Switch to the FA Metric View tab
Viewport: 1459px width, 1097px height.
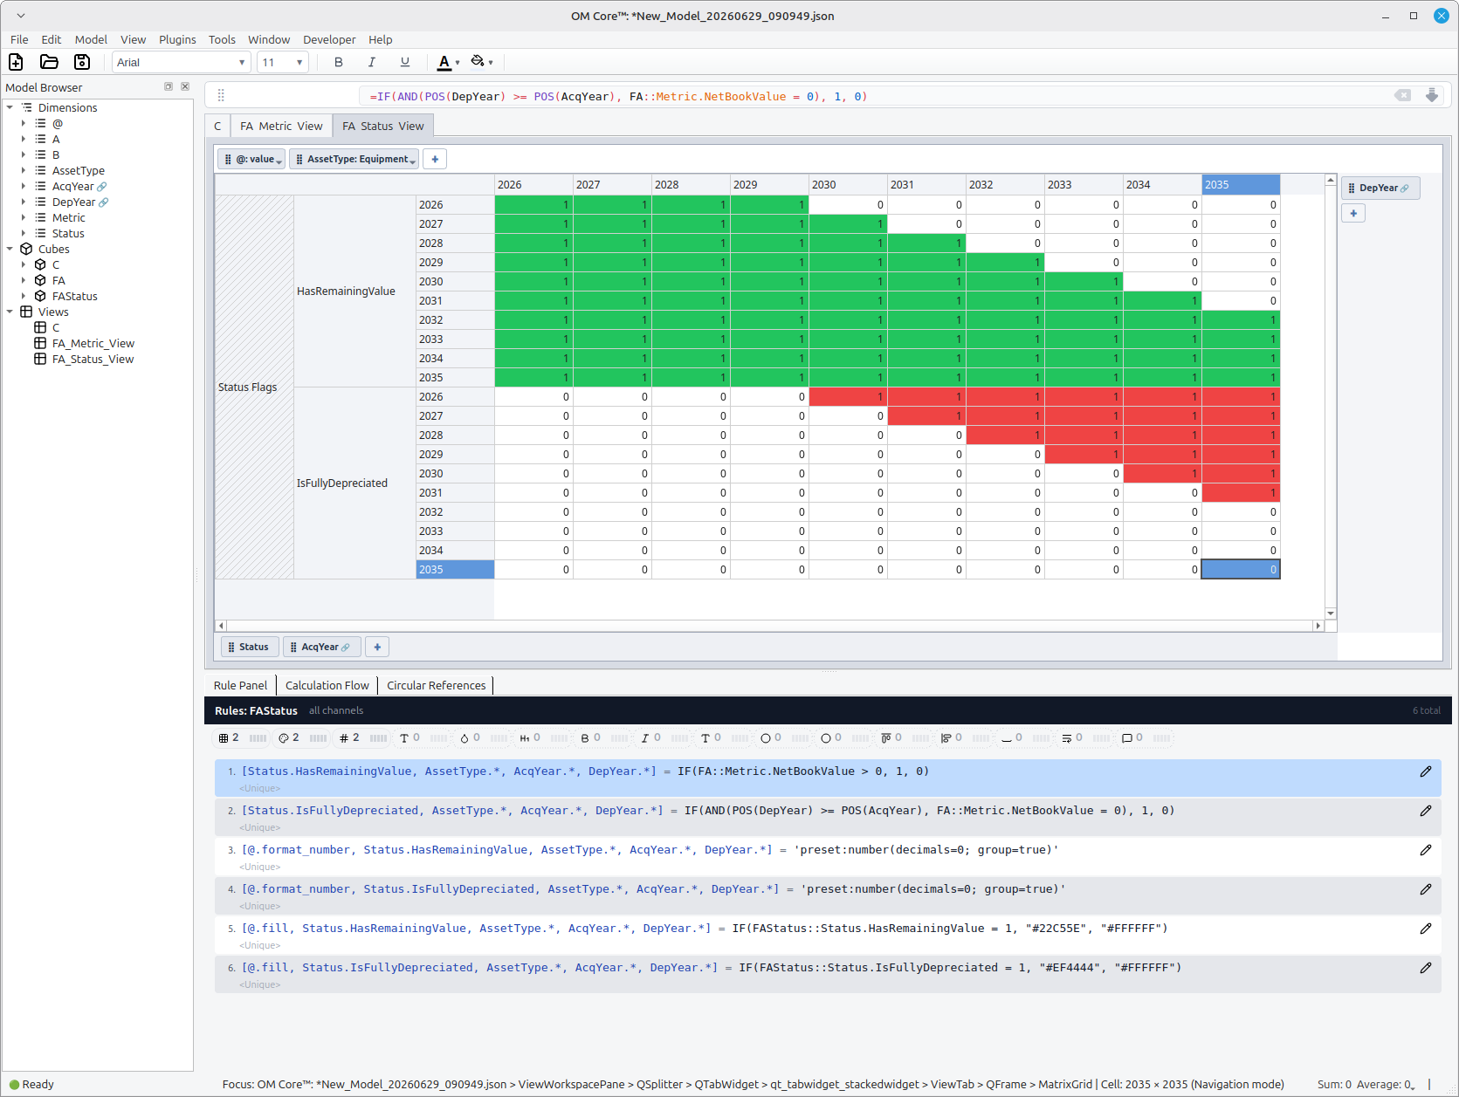281,126
